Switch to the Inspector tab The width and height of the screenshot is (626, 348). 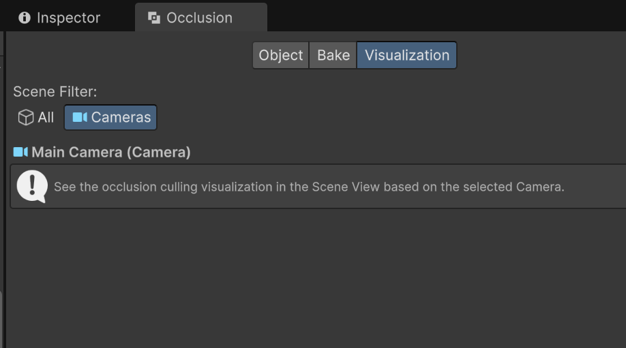[x=68, y=18]
